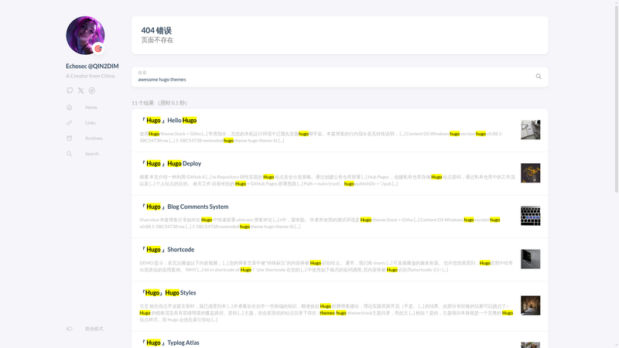
Task: Click the thumbnail of the Hello Hugo result
Action: [530, 130]
